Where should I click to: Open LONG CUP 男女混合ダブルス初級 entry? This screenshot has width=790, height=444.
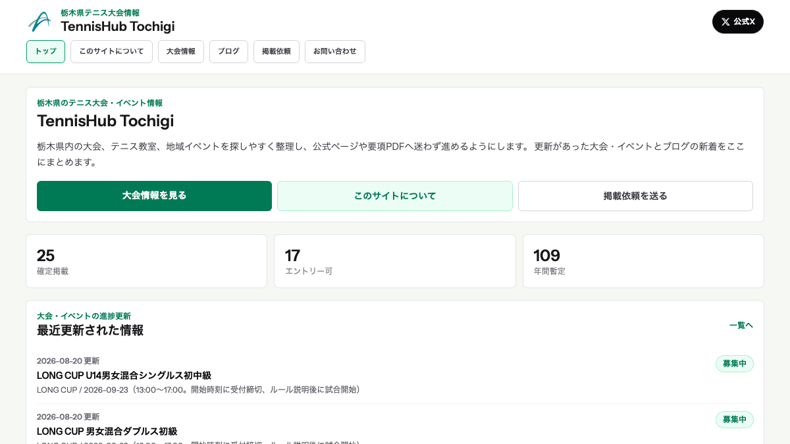tap(107, 432)
